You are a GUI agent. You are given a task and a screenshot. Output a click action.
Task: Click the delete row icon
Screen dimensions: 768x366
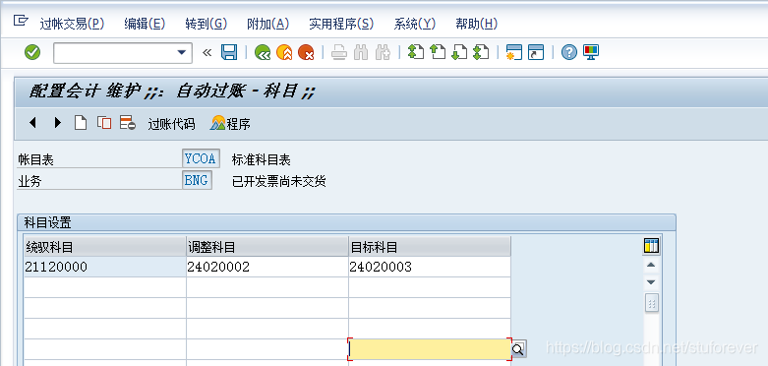(128, 123)
